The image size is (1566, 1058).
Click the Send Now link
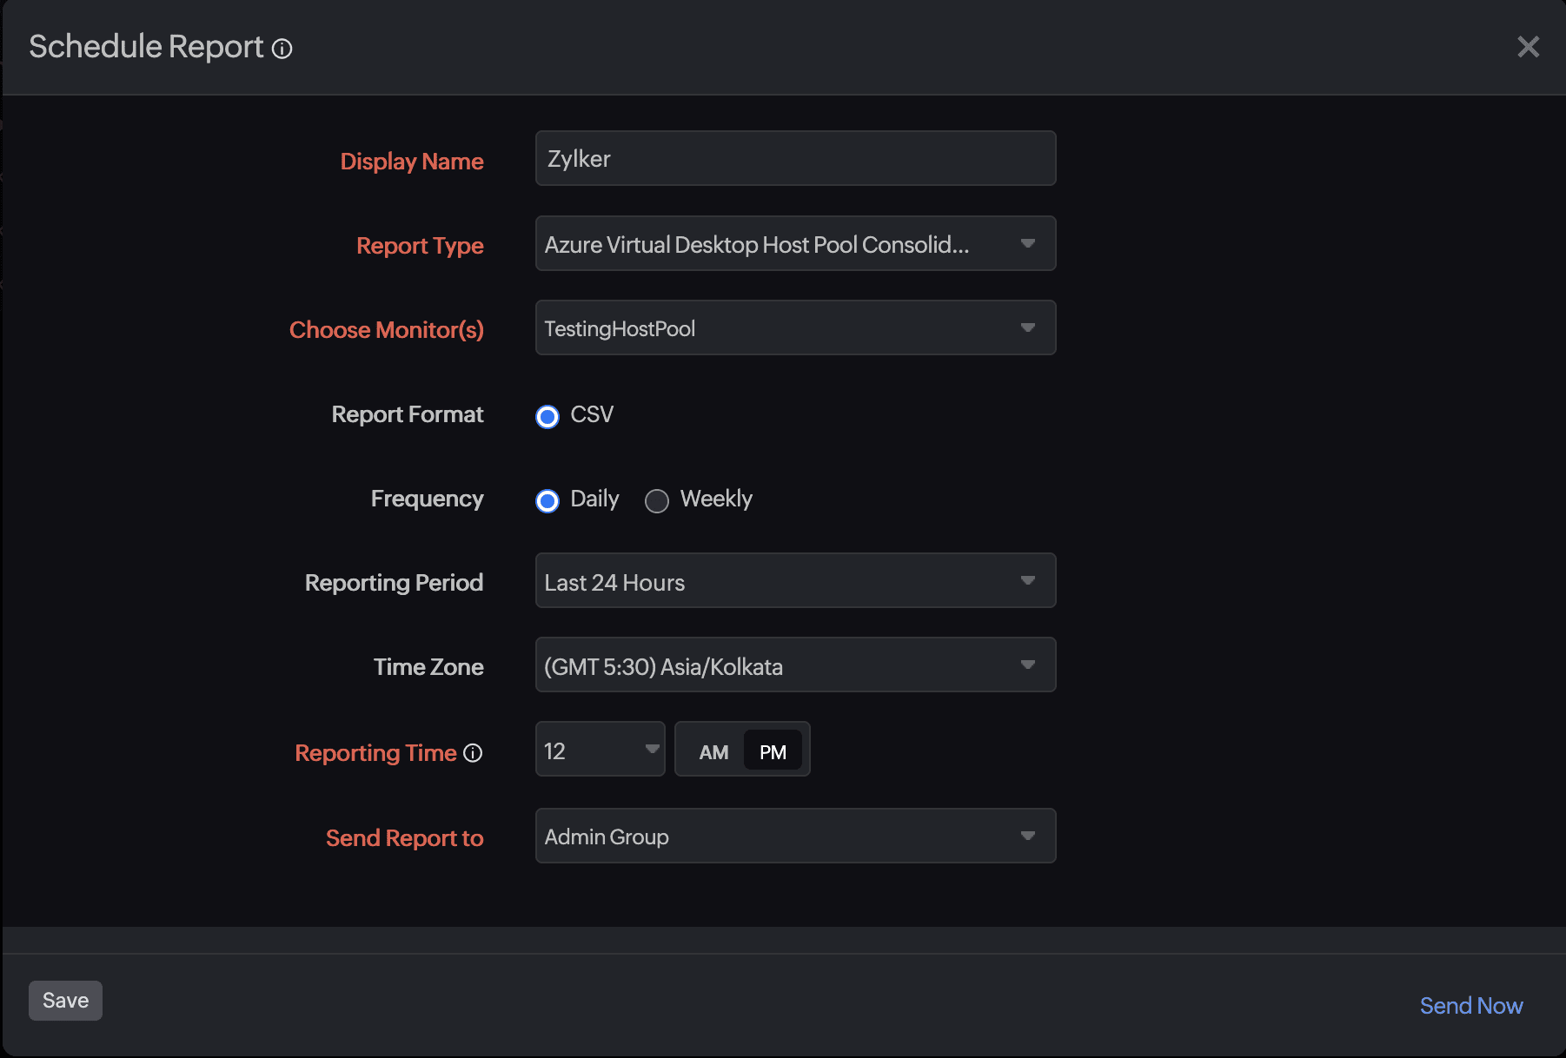[1470, 1006]
